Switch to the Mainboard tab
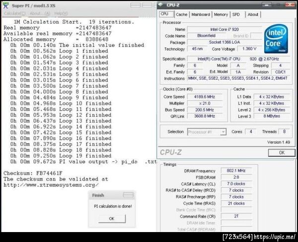Viewport: 298px width, 242px height. point(201,14)
